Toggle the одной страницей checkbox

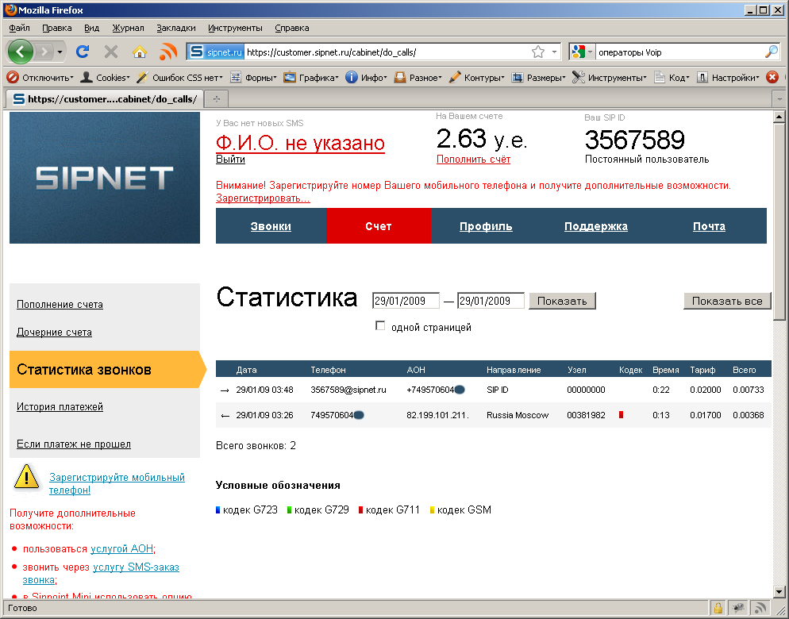380,326
